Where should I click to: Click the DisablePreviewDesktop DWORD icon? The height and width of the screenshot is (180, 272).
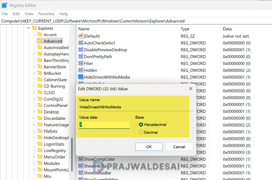pyautogui.click(x=80, y=50)
